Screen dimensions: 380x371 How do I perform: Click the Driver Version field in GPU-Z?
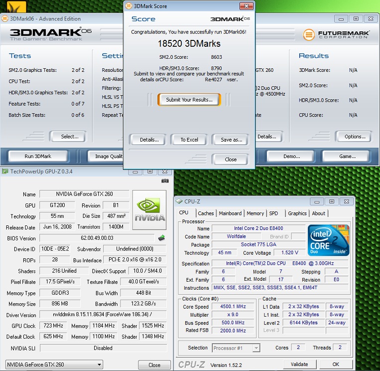coord(103,314)
